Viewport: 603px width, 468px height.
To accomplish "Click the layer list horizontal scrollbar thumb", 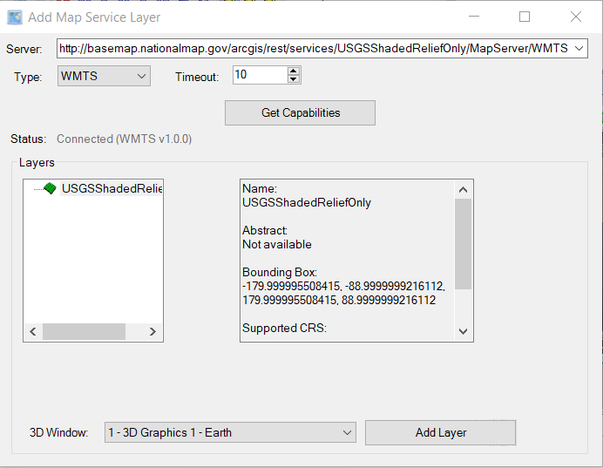I will (84, 332).
